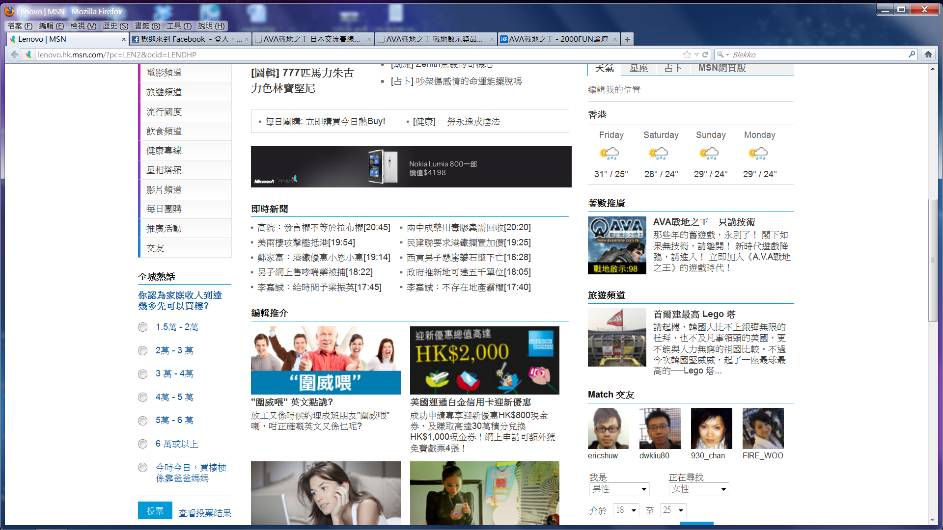Open the minimum age 18 dropdown

[x=626, y=510]
